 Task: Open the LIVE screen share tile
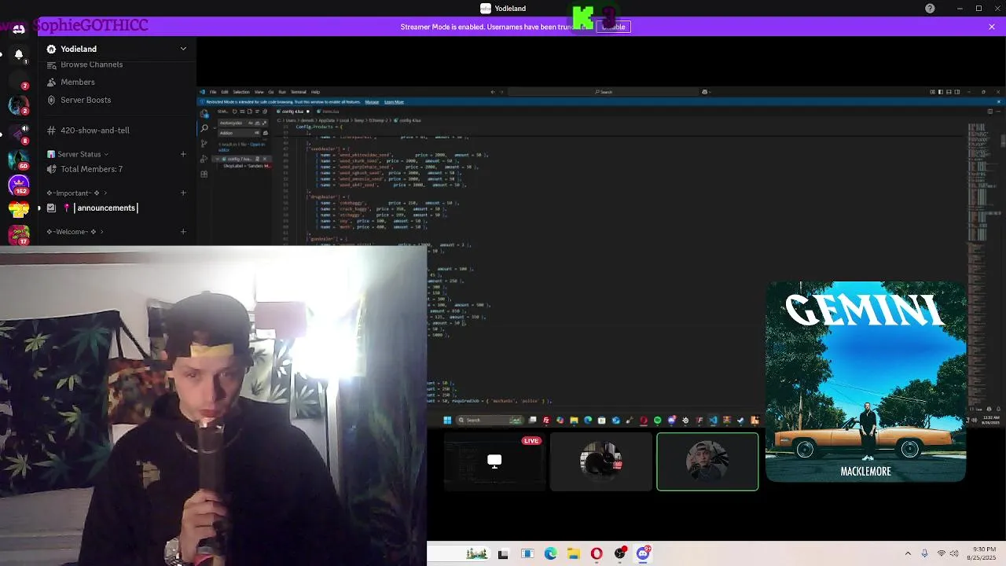pyautogui.click(x=494, y=461)
